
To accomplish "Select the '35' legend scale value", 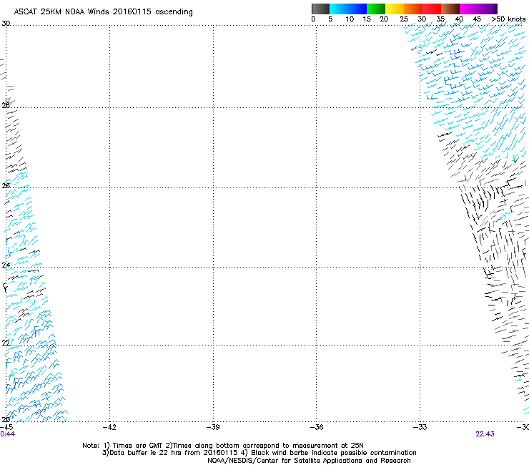I will point(440,19).
